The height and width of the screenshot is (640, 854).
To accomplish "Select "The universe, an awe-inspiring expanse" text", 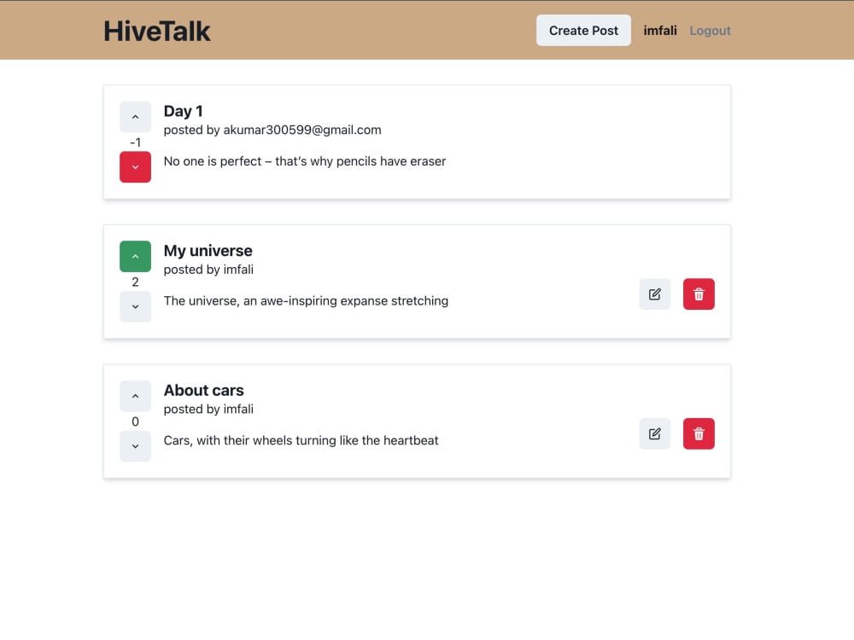I will [306, 301].
